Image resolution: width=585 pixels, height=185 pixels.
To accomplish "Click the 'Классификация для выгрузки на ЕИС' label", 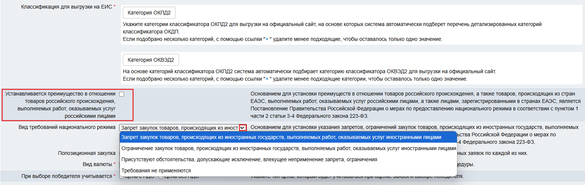I will pos(66,7).
